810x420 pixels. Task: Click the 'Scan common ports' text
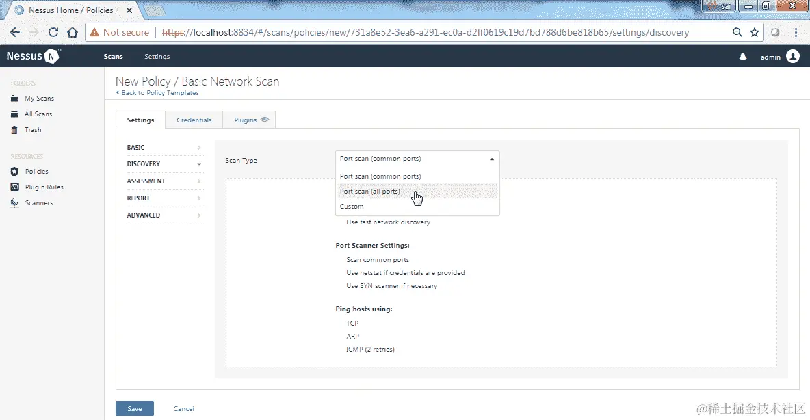point(378,260)
